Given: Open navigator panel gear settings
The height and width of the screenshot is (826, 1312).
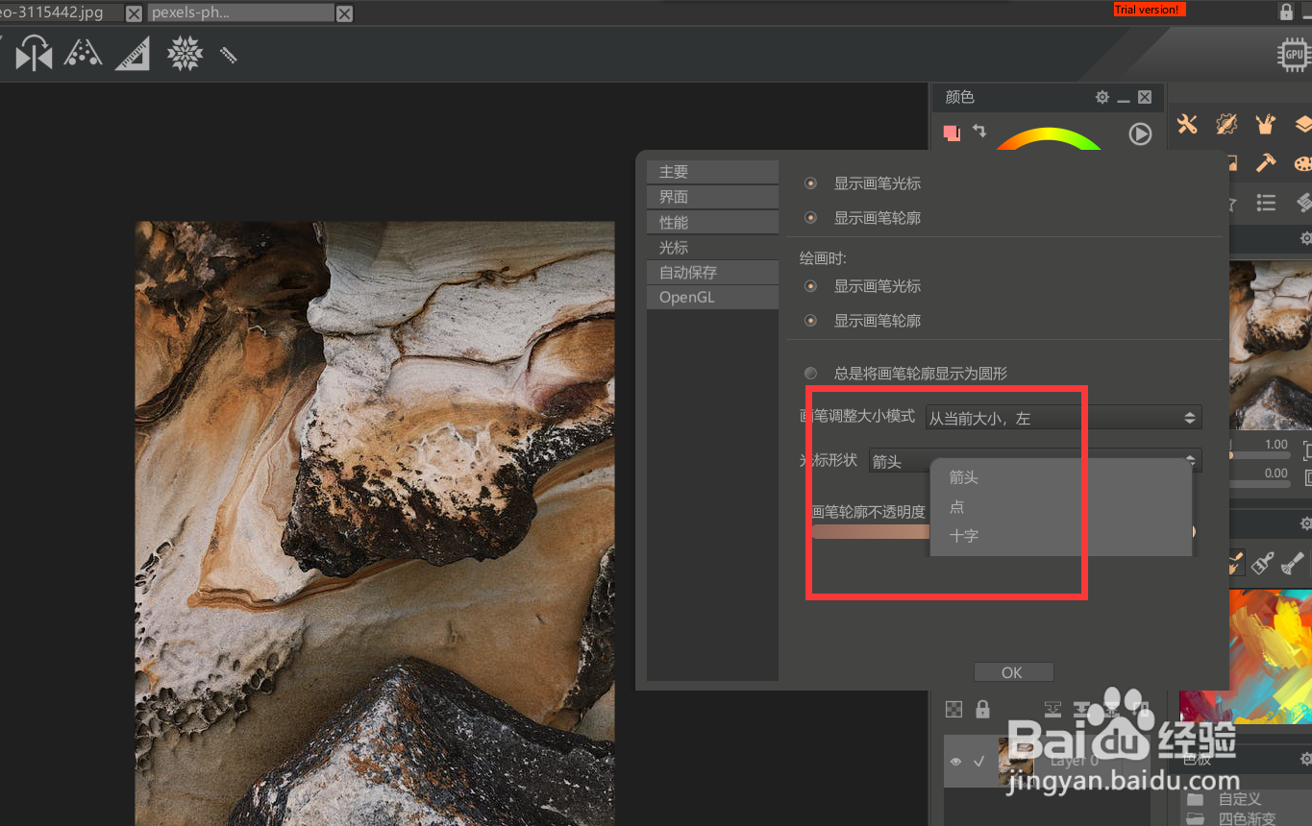Looking at the screenshot, I should click(1305, 238).
